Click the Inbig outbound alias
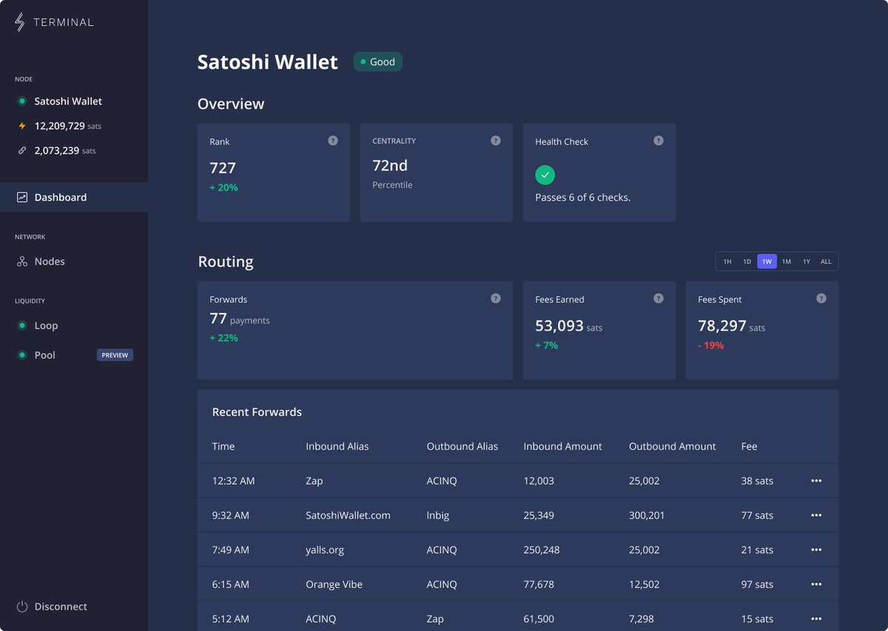The width and height of the screenshot is (888, 631). [438, 516]
